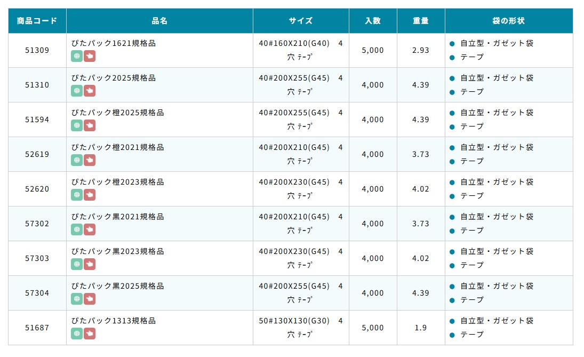Click the 商品コード column header
The height and width of the screenshot is (357, 584).
37,21
